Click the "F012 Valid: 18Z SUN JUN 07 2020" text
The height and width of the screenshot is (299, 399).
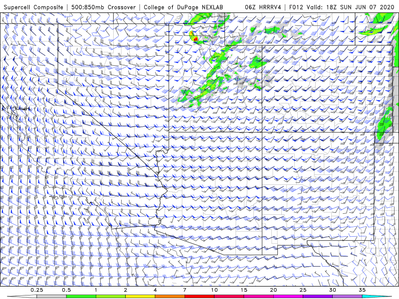point(342,7)
